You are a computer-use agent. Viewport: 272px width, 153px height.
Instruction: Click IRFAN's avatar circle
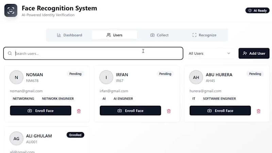(106, 77)
